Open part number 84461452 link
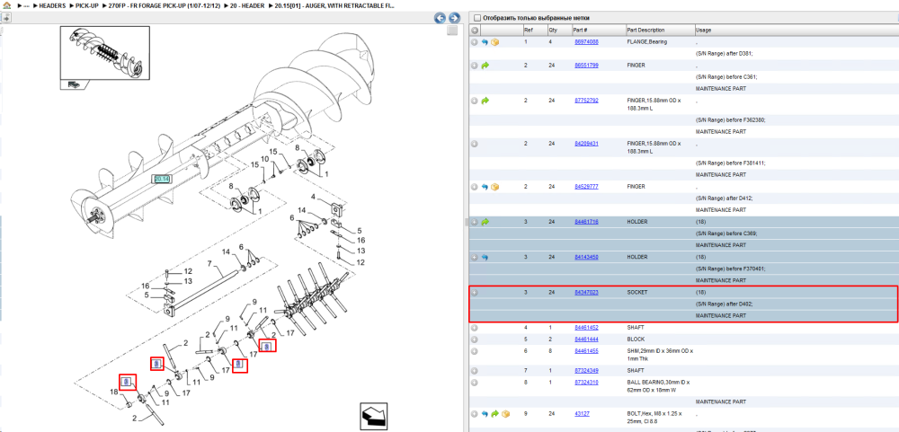Screen dimensions: 899x432 click(x=586, y=328)
